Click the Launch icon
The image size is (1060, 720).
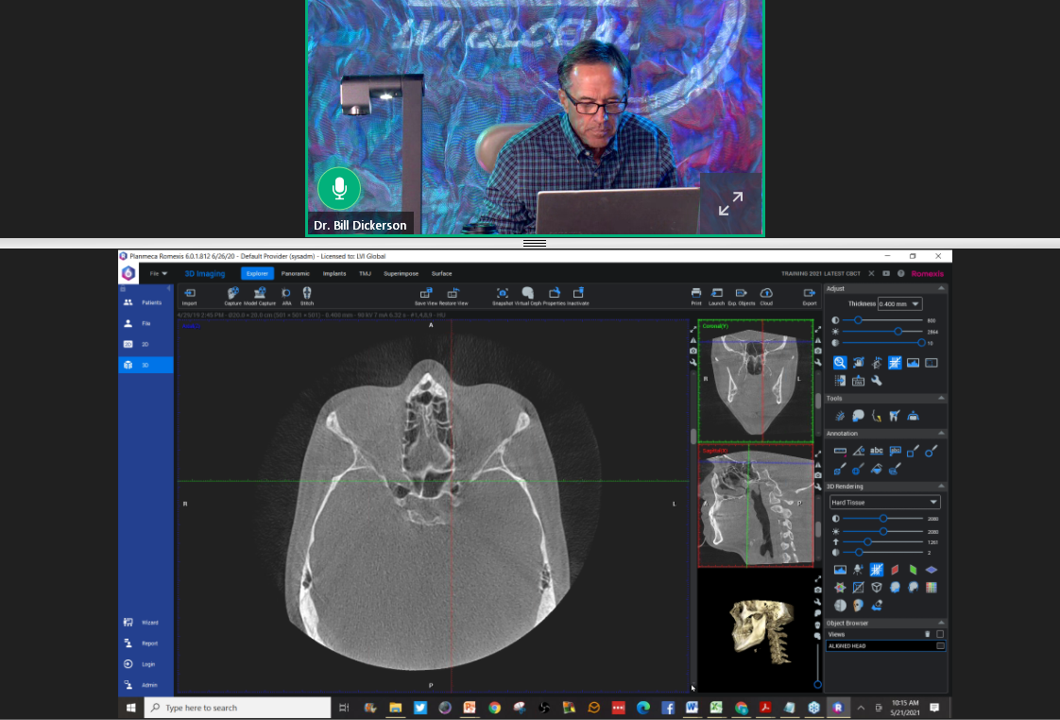point(716,294)
